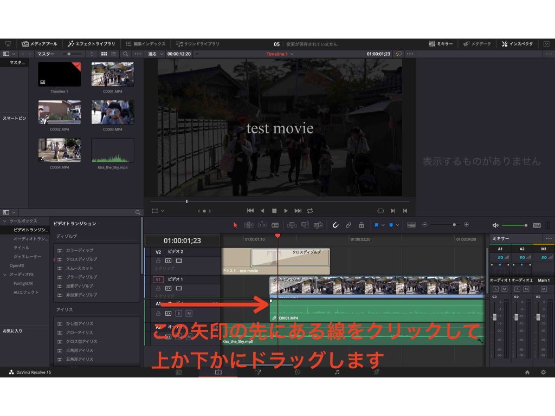Toggle timeline snapping magnet icon
This screenshot has width=555, height=416.
pos(335,225)
